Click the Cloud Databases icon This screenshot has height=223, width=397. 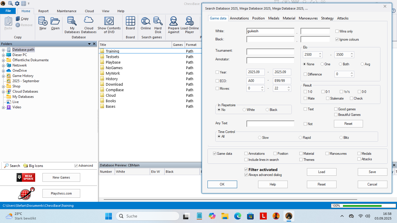pos(89,25)
